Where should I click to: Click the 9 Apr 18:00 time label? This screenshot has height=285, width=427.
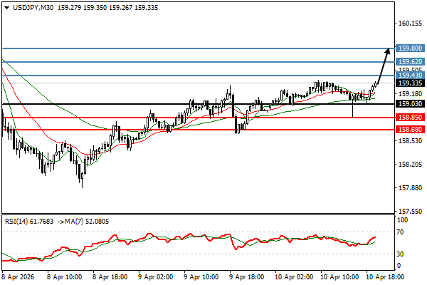point(246,276)
